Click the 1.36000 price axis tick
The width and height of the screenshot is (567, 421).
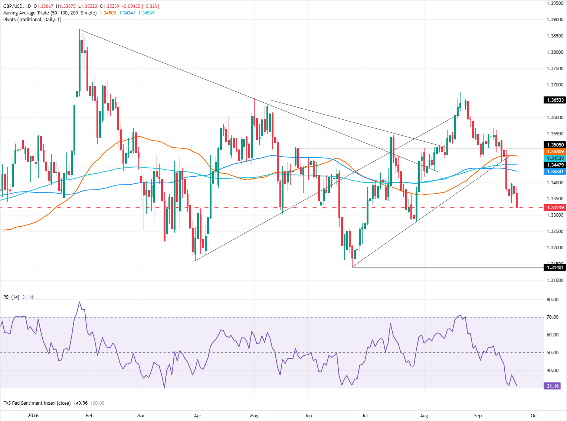[555, 118]
